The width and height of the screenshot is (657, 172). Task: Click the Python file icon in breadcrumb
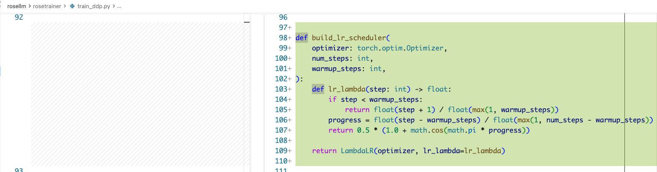point(72,6)
